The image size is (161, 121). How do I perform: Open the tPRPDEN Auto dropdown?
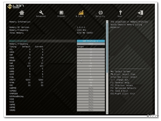pos(91,94)
